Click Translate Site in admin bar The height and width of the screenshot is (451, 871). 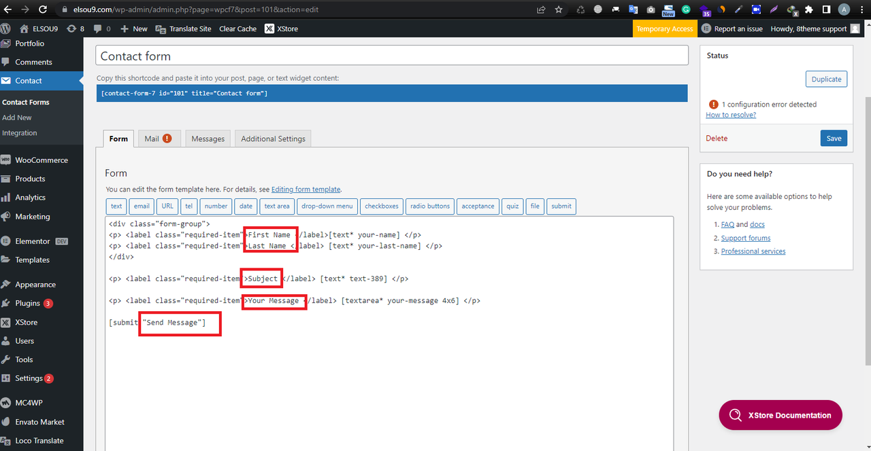184,29
